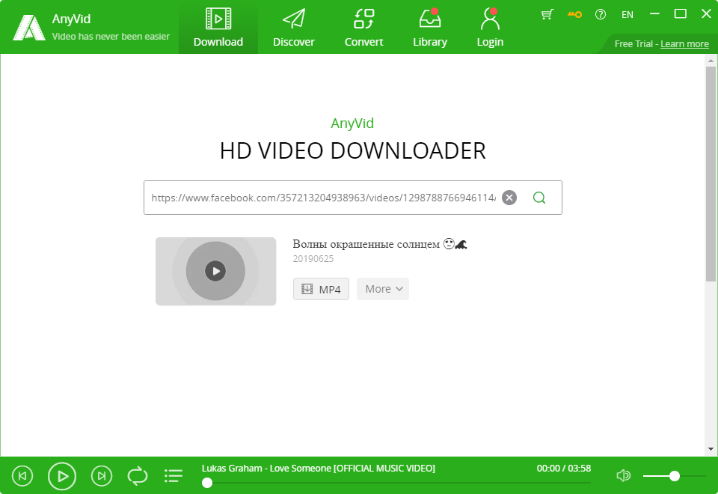Click the orange key activation icon
Image resolution: width=718 pixels, height=494 pixels.
click(574, 14)
